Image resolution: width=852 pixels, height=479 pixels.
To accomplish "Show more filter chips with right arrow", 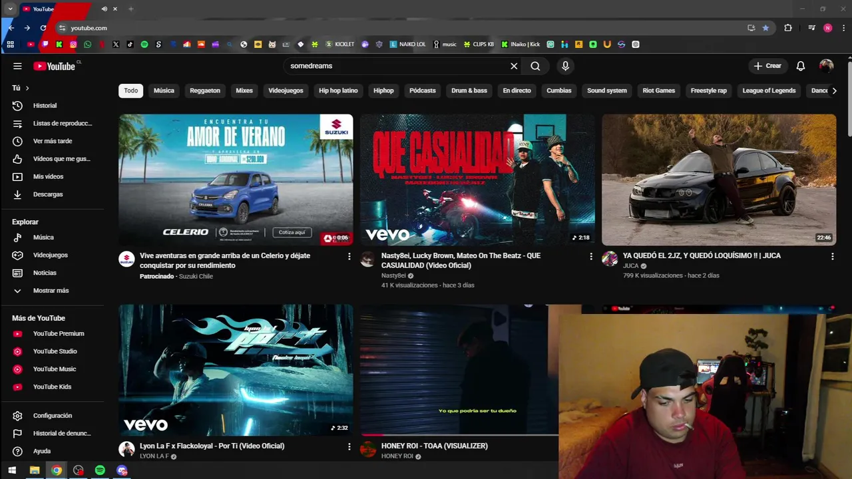I will tap(834, 90).
